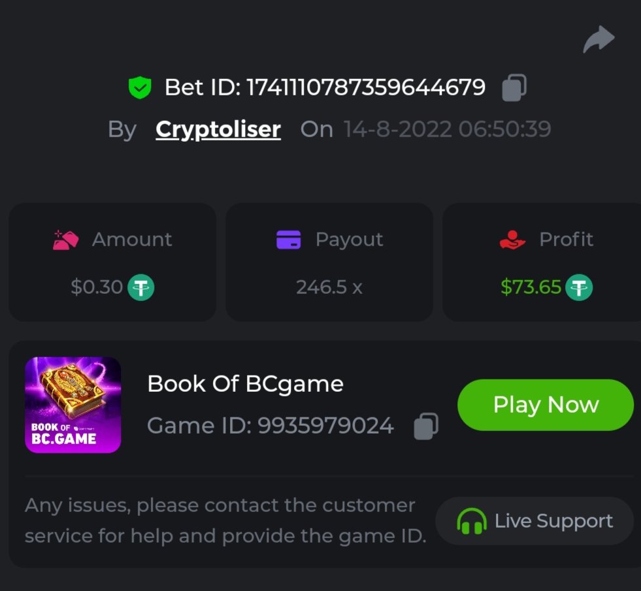This screenshot has width=641, height=591.
Task: Click the Book Of BCgame title
Action: point(245,384)
